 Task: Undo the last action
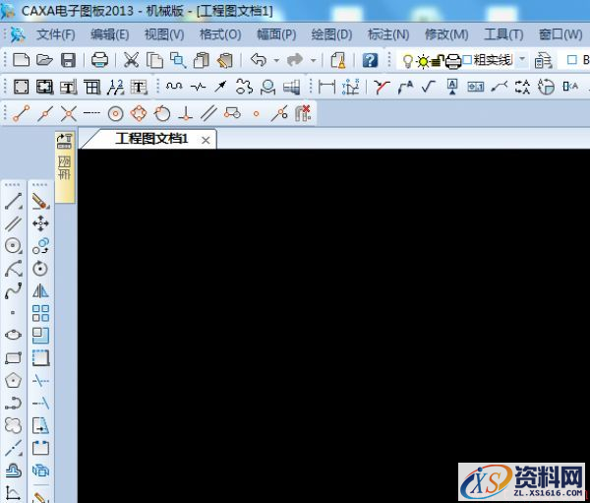point(259,59)
